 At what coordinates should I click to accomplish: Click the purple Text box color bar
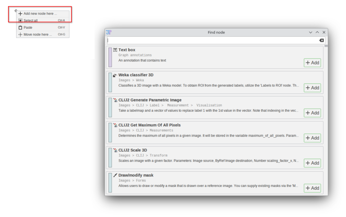tap(110, 57)
